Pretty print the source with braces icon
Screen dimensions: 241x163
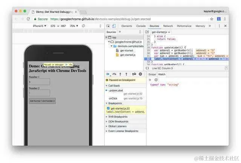click(x=147, y=68)
